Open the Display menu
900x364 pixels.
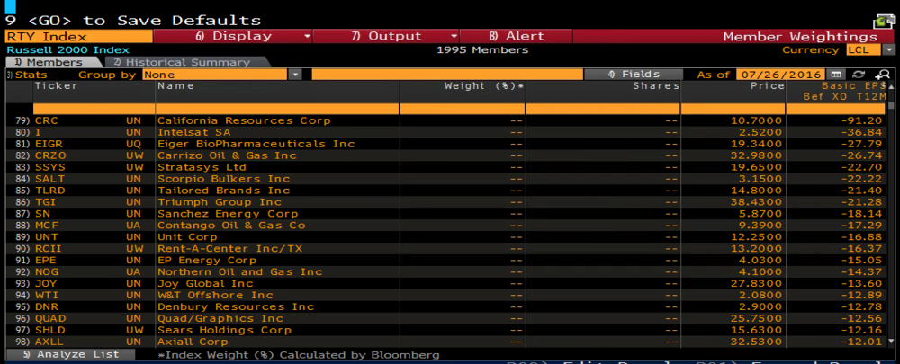(x=233, y=36)
